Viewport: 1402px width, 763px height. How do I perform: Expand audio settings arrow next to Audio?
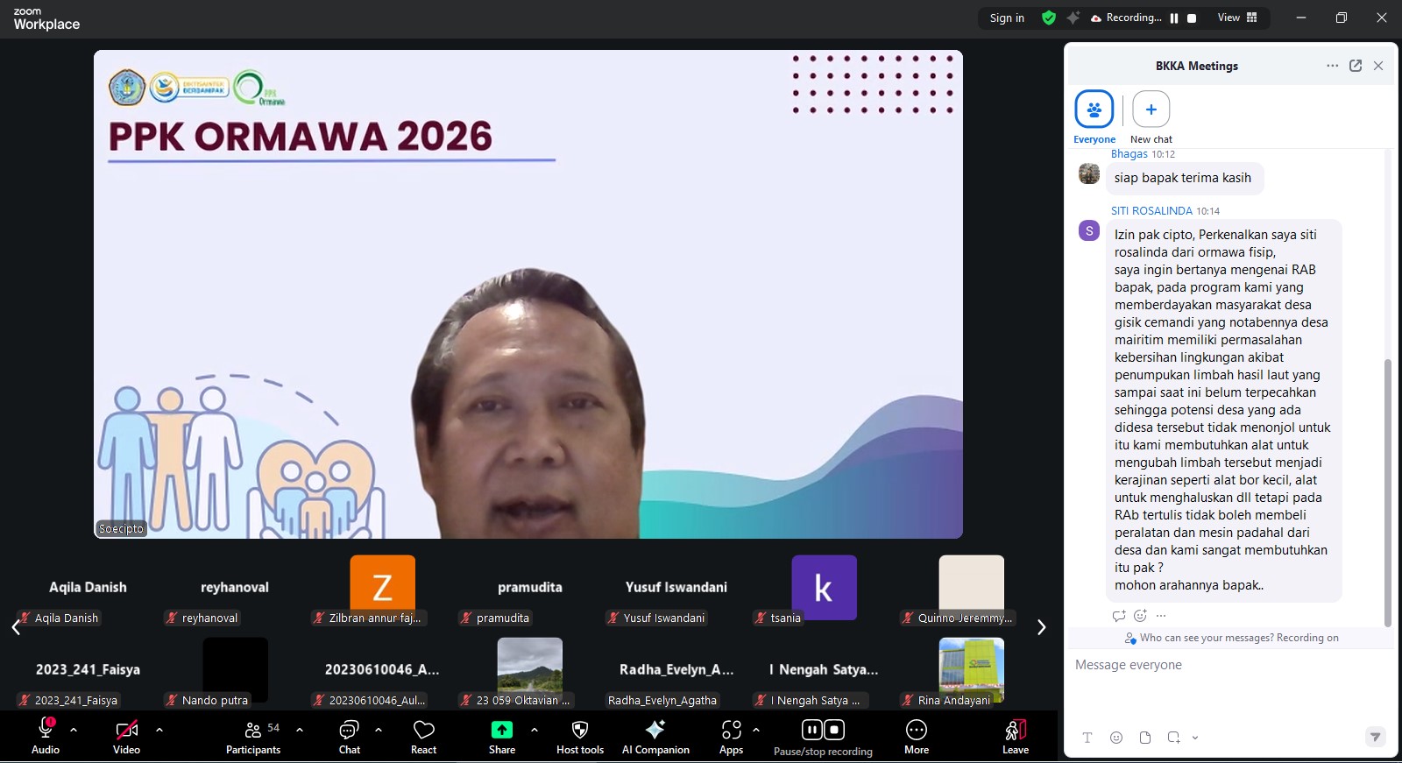[74, 729]
